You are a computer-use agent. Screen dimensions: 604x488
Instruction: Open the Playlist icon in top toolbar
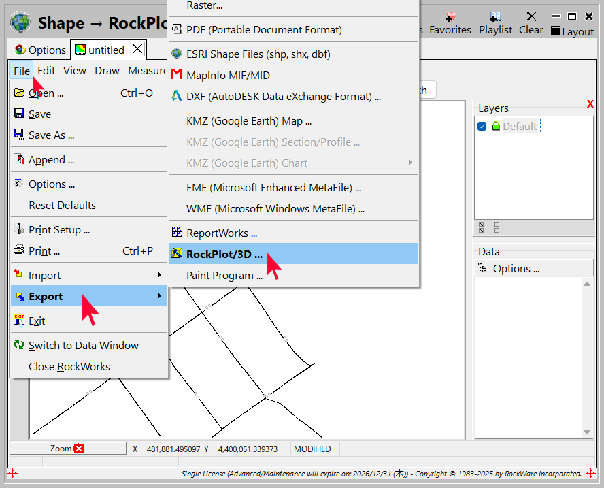click(495, 17)
